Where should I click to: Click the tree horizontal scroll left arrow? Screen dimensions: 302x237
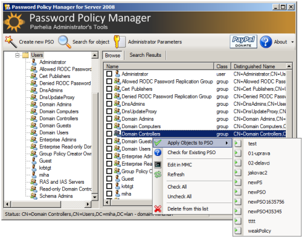(x=7, y=204)
